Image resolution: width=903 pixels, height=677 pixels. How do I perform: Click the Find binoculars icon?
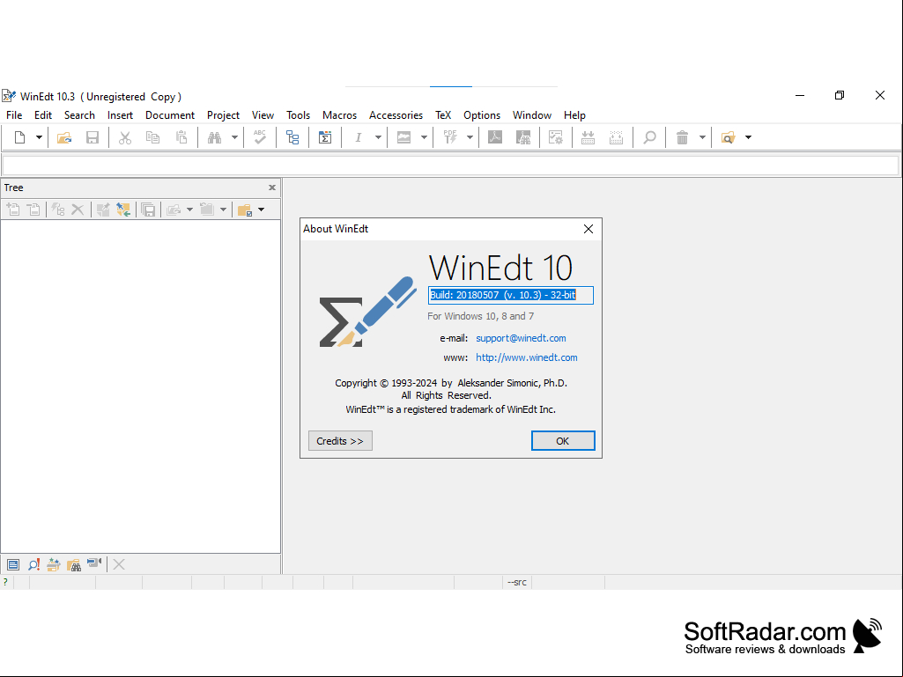(x=215, y=137)
